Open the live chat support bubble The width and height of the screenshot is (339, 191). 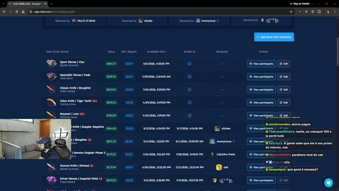coord(328,183)
